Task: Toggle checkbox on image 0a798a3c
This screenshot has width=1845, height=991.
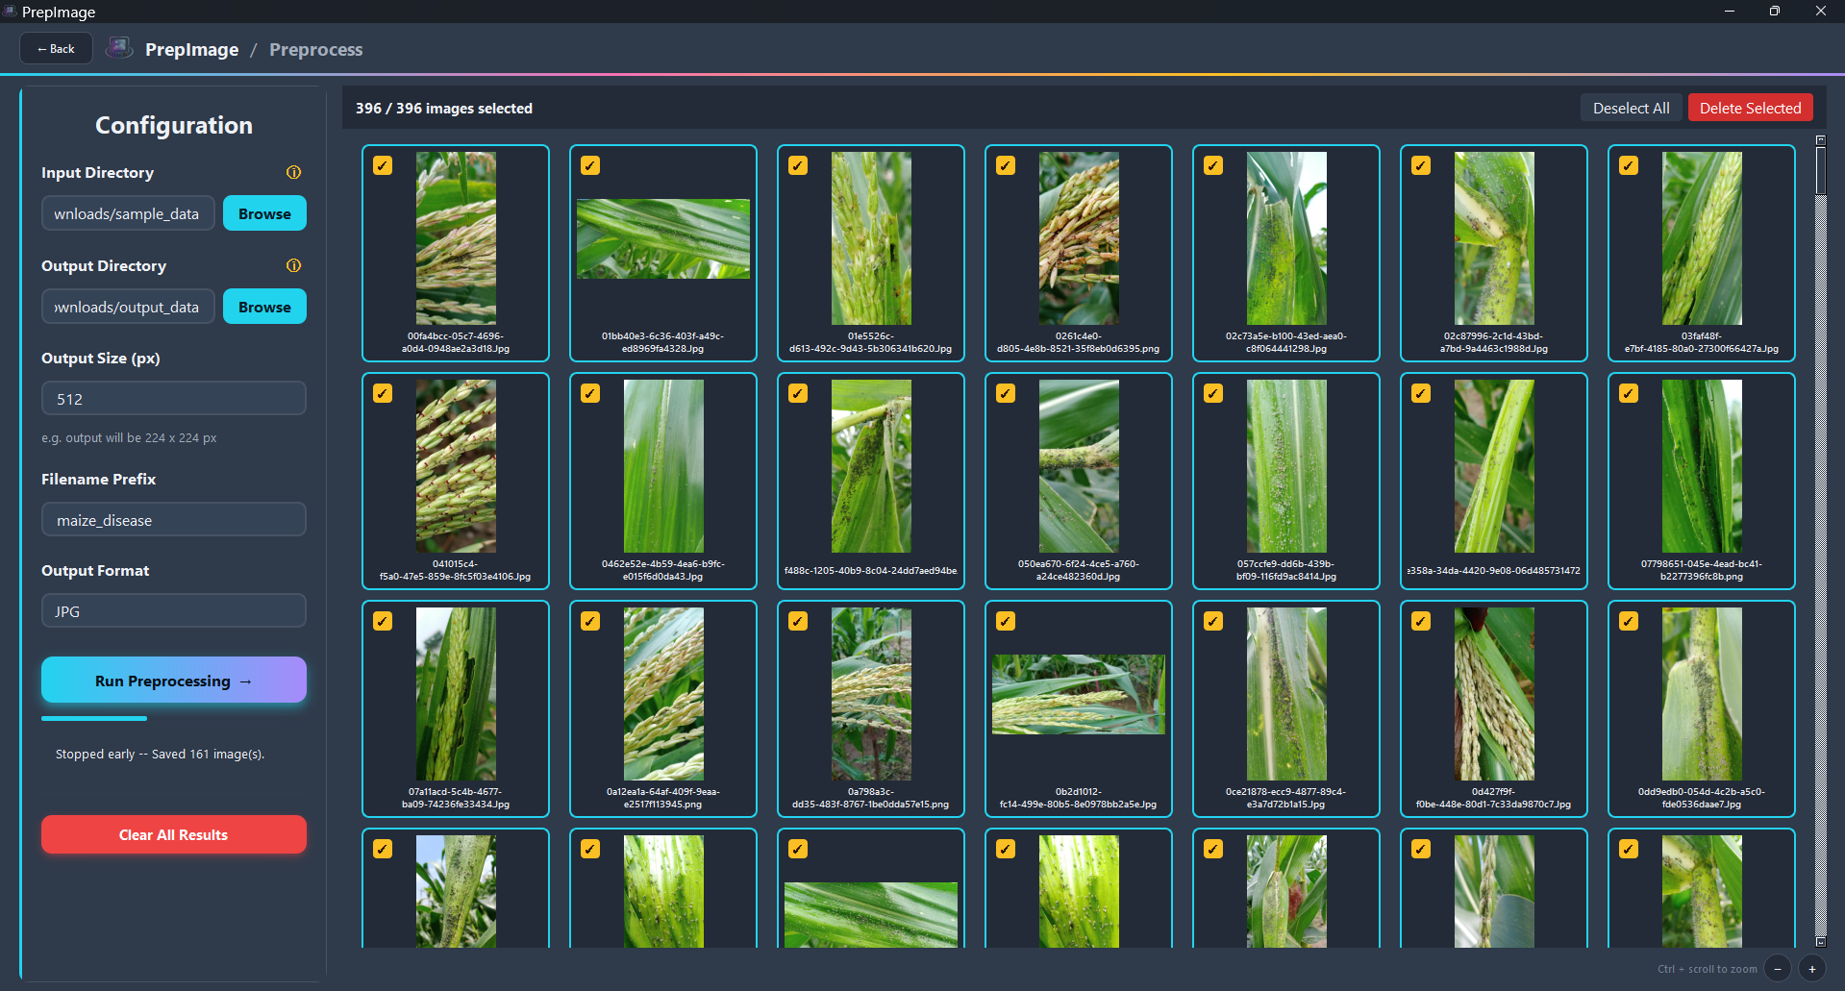Action: pyautogui.click(x=798, y=621)
